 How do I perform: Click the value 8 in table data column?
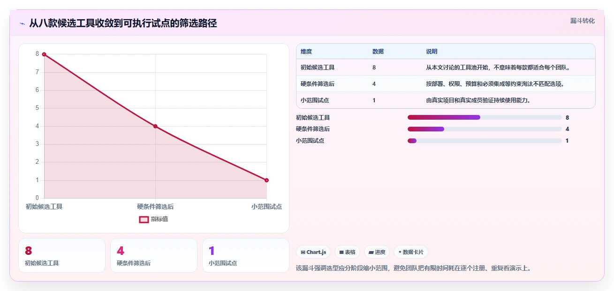(374, 68)
